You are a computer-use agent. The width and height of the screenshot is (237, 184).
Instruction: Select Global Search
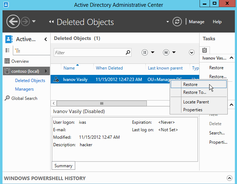(x=24, y=98)
